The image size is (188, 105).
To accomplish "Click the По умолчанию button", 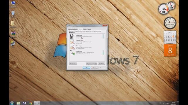I will click(x=90, y=64).
